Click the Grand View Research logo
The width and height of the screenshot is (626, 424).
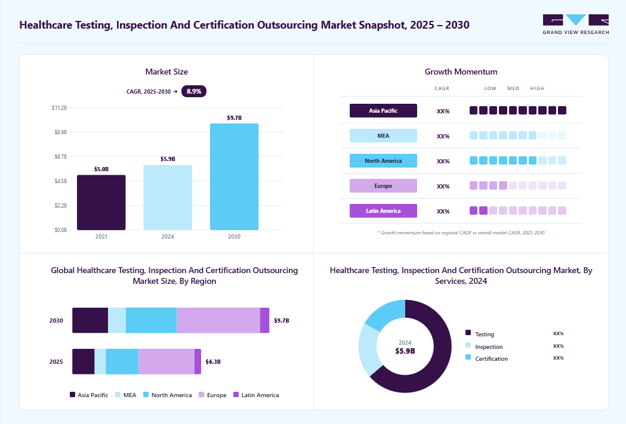576,24
